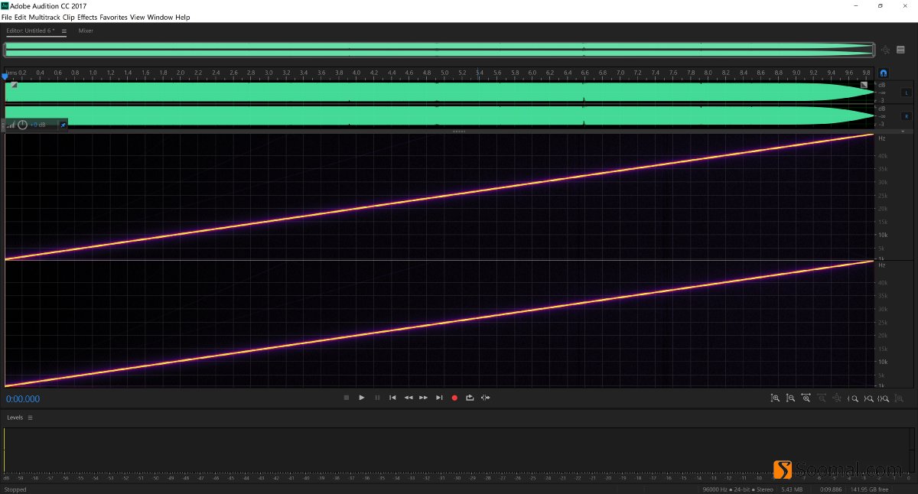Click the Zoom to Out Point icon
Screen dimensions: 918x494
click(868, 398)
